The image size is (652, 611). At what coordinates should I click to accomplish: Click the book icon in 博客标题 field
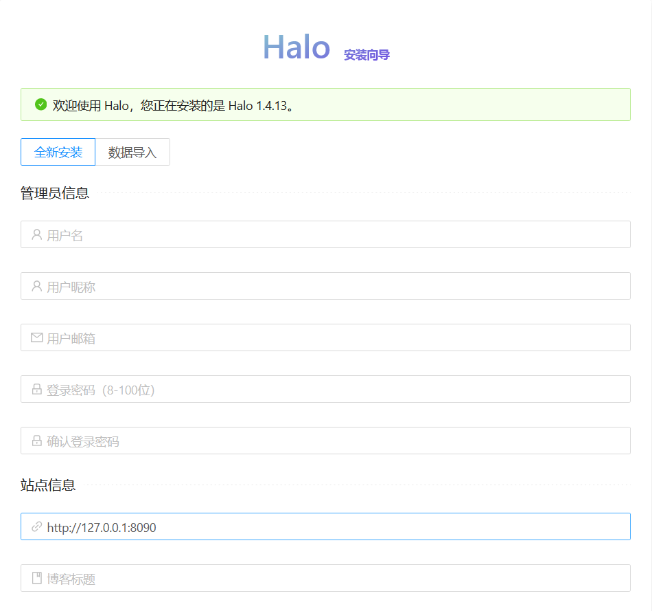(x=36, y=578)
